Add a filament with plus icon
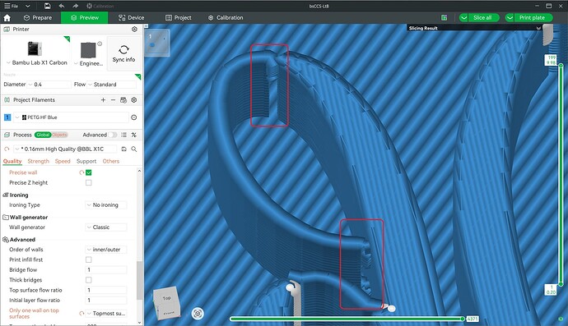This screenshot has width=568, height=326. [103, 99]
